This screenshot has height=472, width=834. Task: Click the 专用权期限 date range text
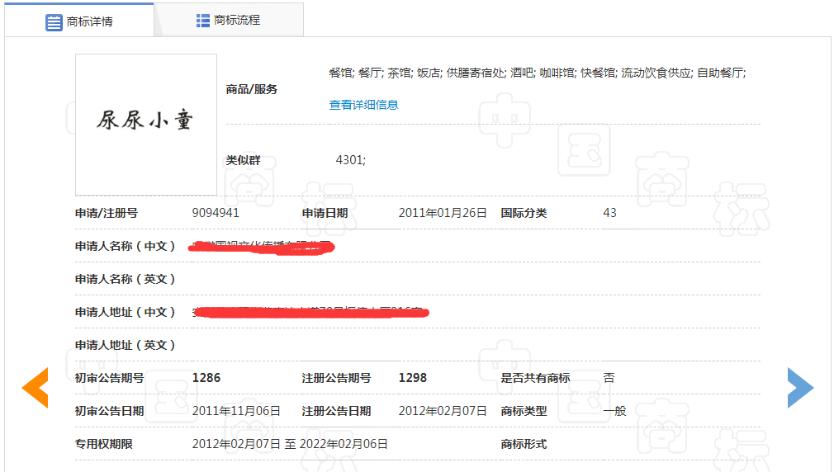(290, 444)
